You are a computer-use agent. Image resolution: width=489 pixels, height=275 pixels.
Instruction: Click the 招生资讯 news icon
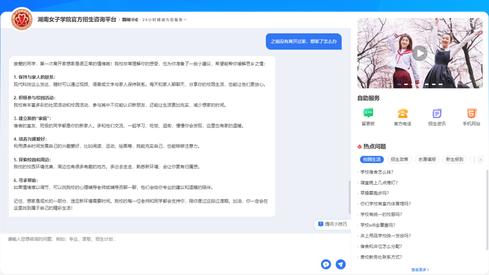pyautogui.click(x=437, y=113)
